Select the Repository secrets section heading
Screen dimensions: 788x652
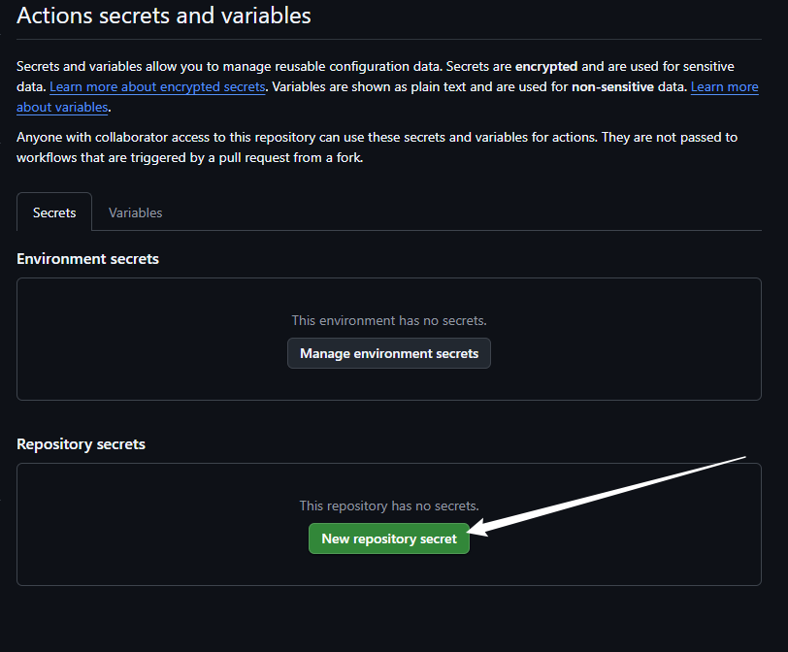[81, 444]
